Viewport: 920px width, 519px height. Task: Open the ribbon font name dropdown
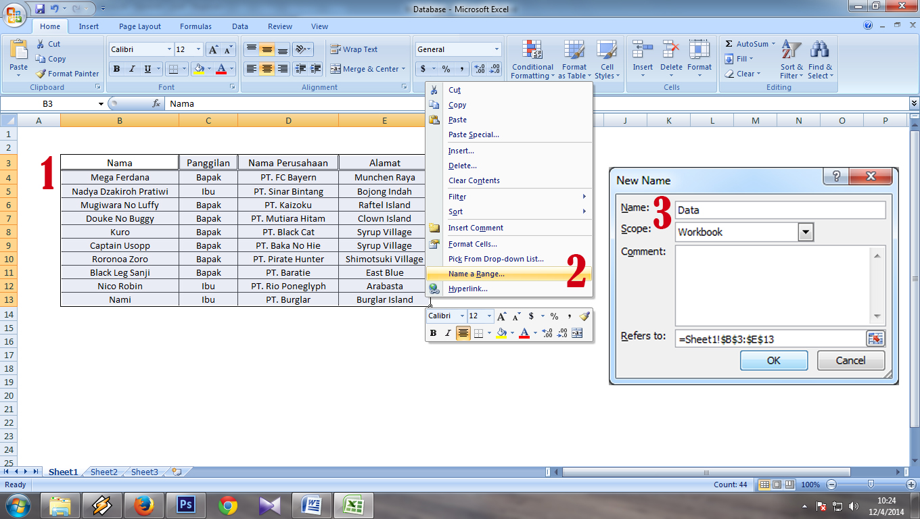[x=168, y=49]
